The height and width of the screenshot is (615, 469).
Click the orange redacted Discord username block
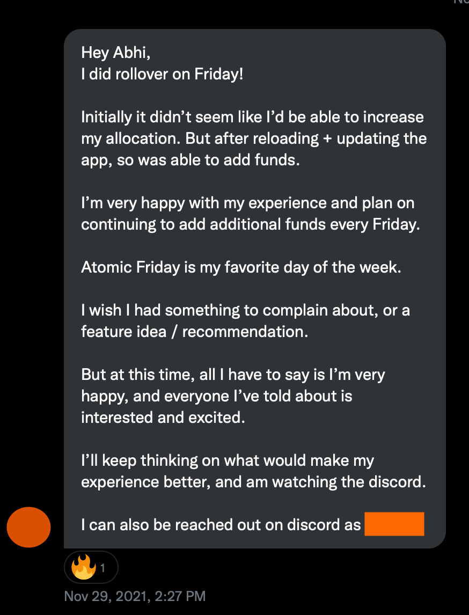(394, 524)
